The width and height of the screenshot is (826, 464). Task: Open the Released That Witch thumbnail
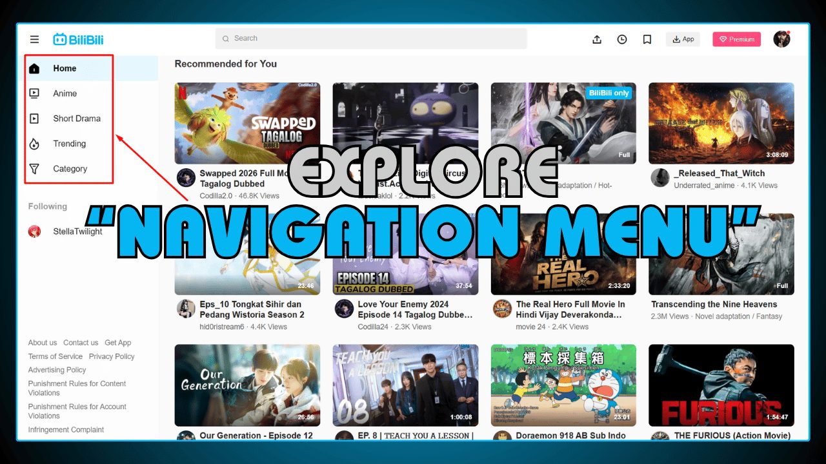[x=721, y=123]
